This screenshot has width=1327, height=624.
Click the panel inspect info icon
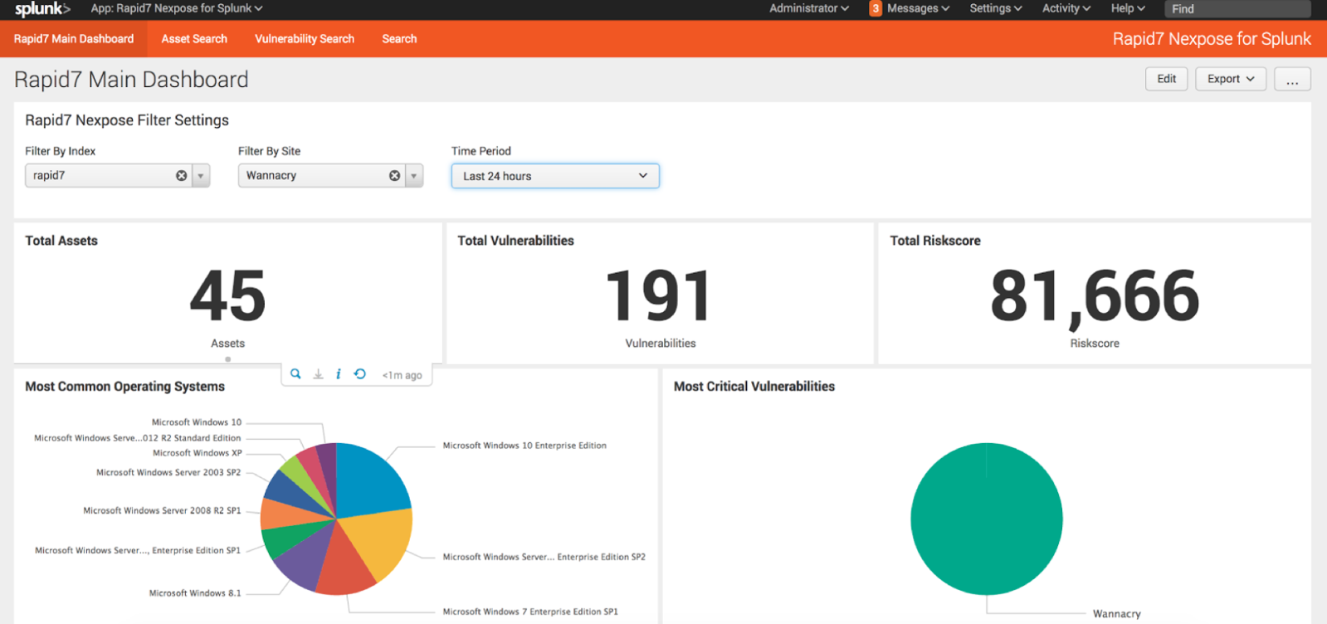coord(339,374)
